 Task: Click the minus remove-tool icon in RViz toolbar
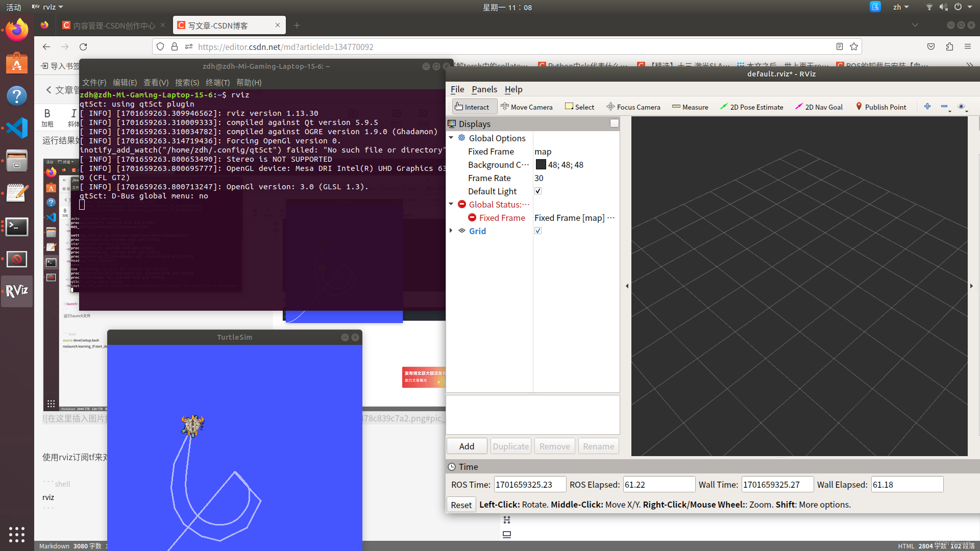944,107
